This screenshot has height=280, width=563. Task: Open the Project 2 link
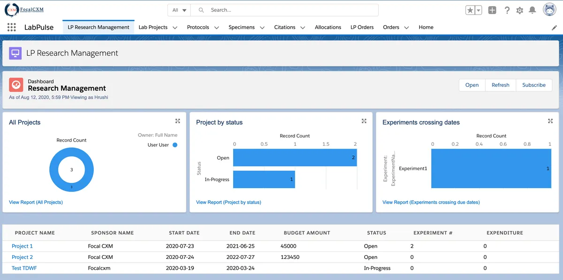(x=22, y=257)
